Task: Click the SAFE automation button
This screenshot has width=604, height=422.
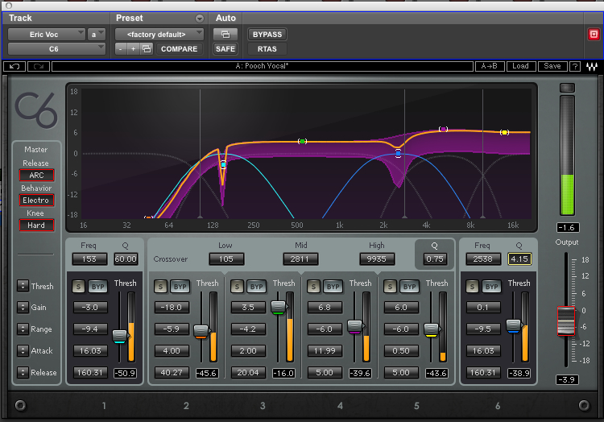Action: tap(225, 49)
